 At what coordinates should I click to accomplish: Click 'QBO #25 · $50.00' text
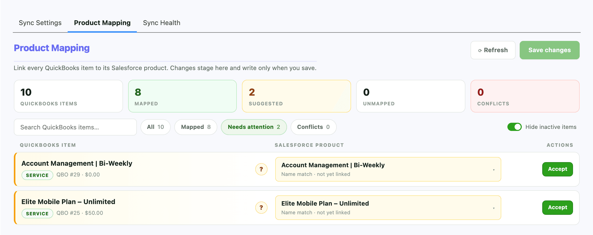point(80,213)
